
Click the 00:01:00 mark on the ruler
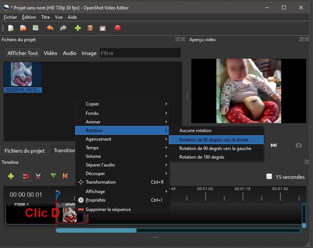205,189
